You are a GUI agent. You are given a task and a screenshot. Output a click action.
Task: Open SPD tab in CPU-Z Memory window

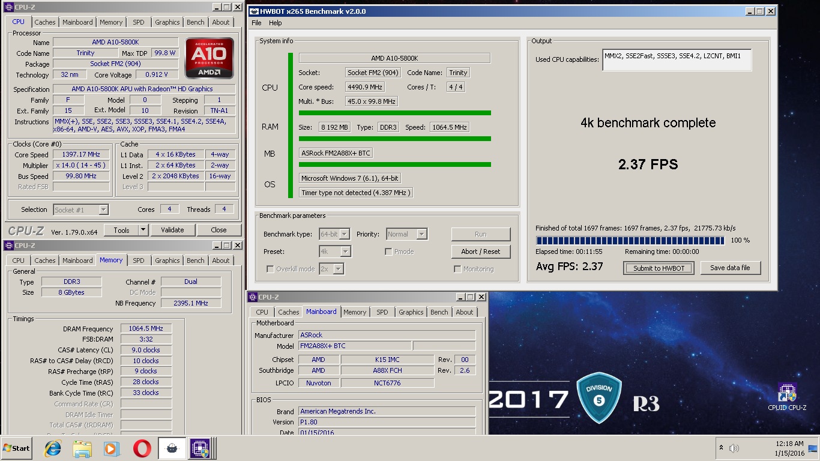138,261
